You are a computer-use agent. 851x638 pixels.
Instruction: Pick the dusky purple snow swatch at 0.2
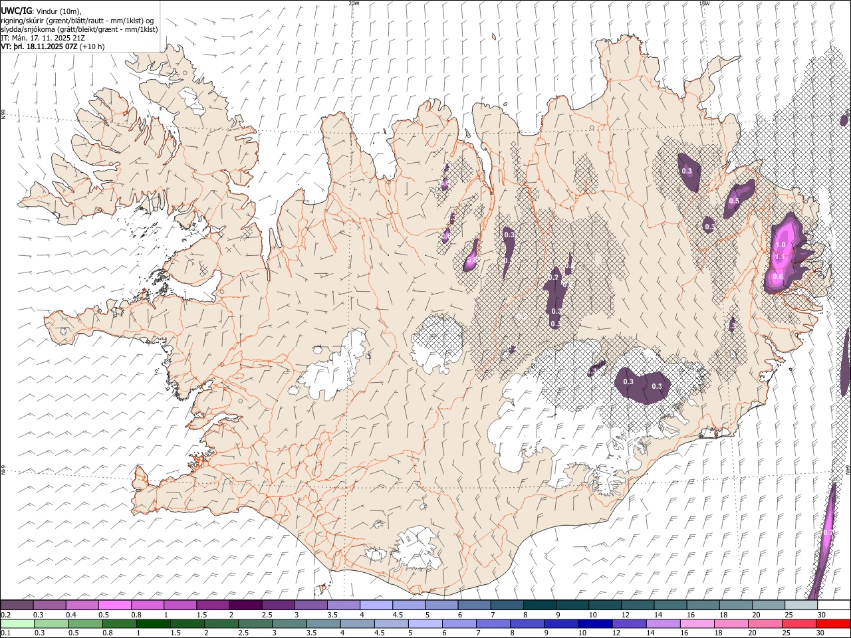coord(17,605)
